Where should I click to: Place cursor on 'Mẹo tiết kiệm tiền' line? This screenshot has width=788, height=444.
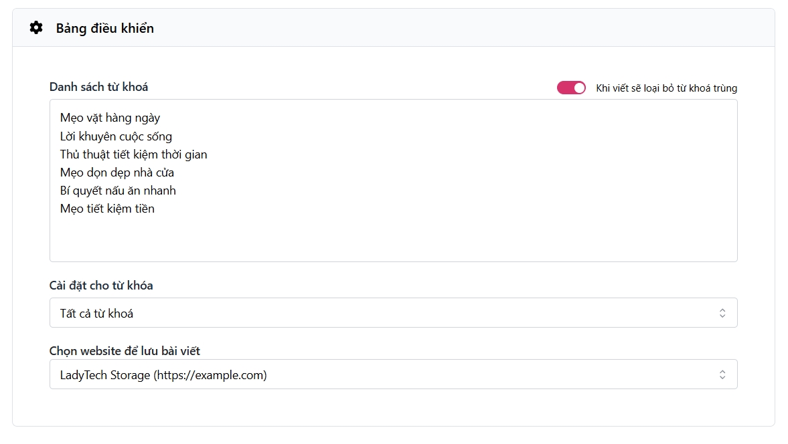coord(107,209)
